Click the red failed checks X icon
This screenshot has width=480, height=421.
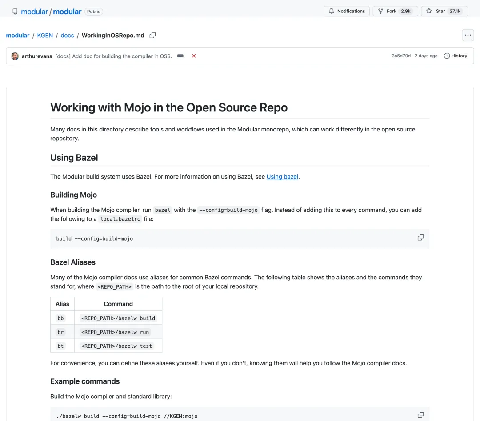click(194, 56)
